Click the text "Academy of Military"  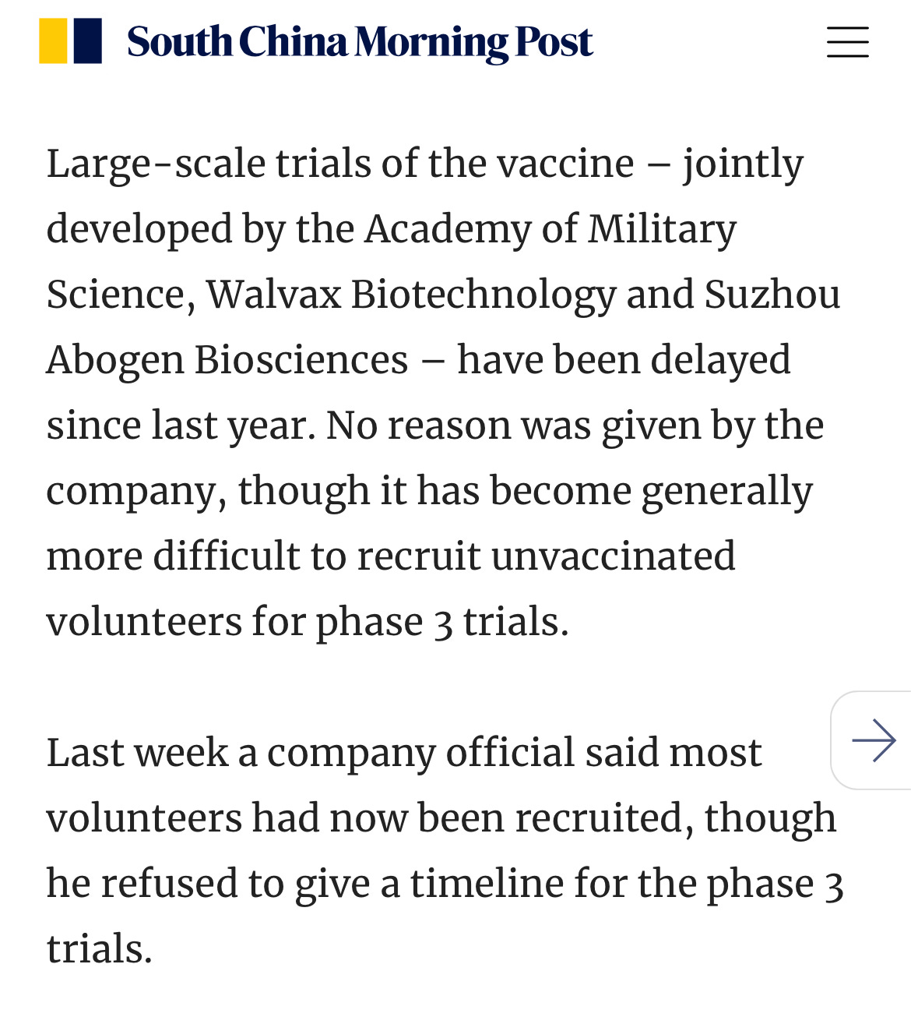coord(550,230)
